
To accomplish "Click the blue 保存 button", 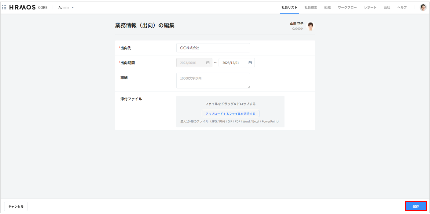I will 416,206.
